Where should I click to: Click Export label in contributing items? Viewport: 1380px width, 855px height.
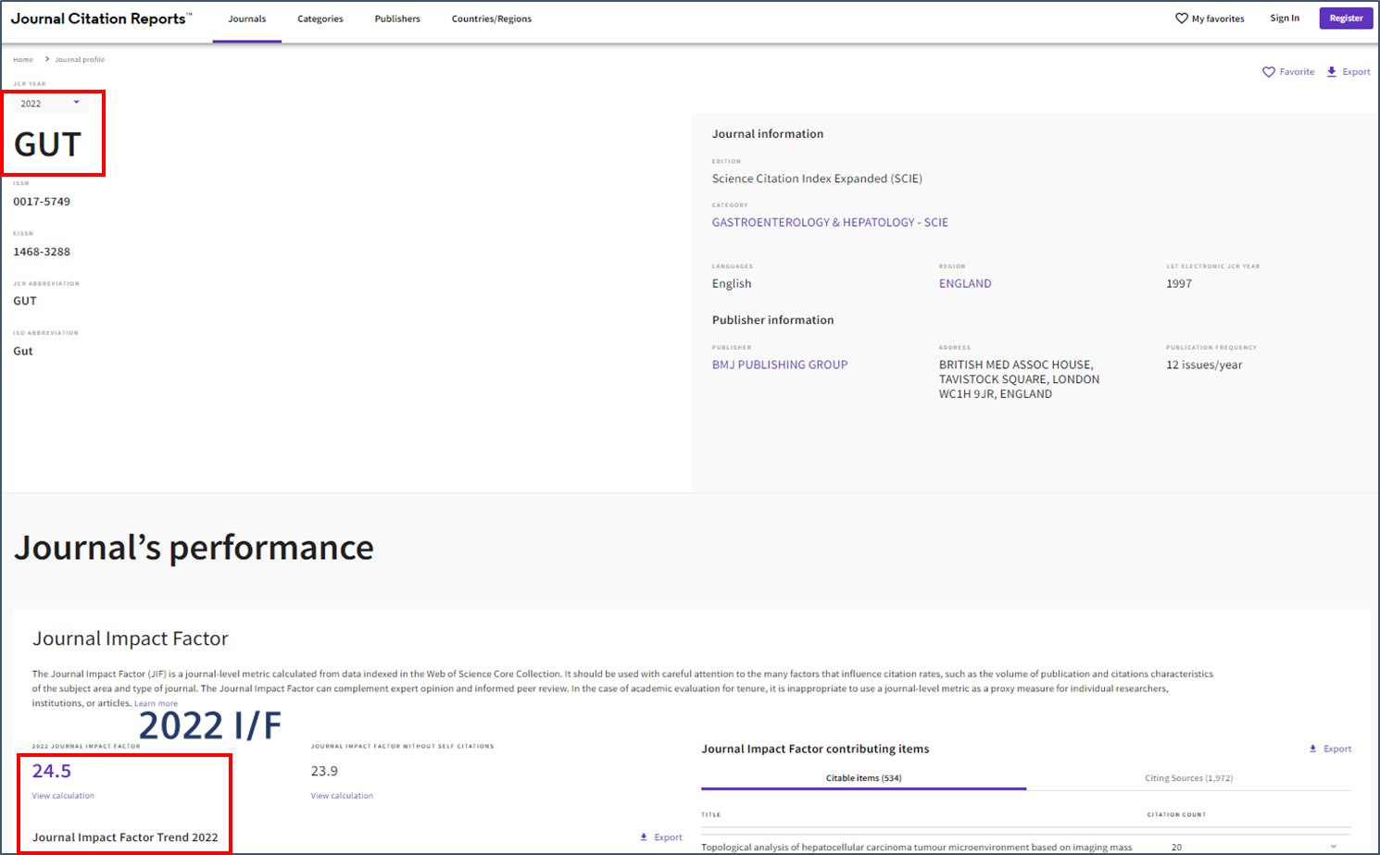pos(1337,749)
